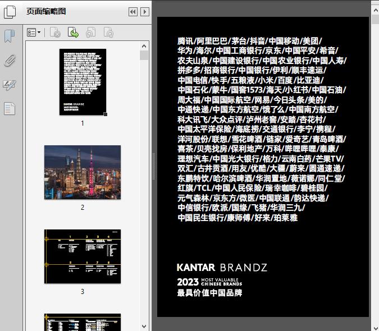Open the Attachments paperclip panel
Screen dimensions: 379x331
point(10,61)
